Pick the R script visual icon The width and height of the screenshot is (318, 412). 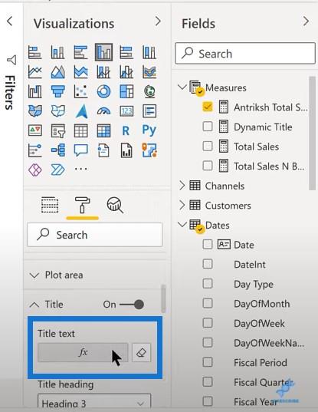[x=126, y=130]
